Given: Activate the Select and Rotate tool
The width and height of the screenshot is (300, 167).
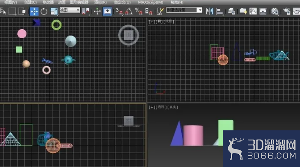Looking at the screenshot, I should (44, 12).
